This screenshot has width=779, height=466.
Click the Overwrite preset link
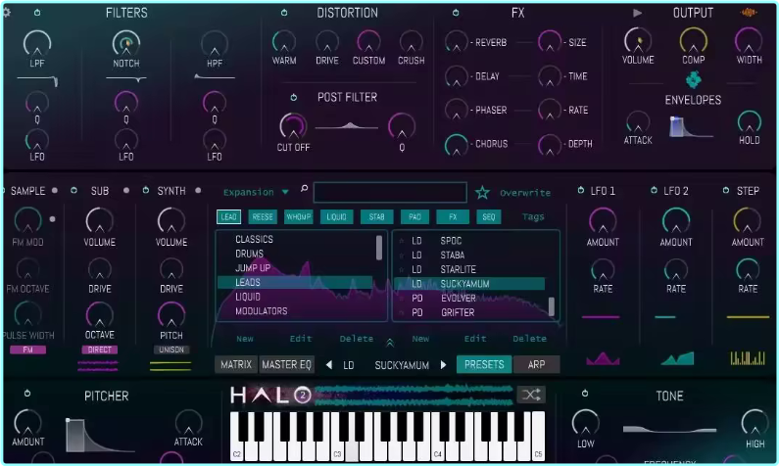click(525, 193)
